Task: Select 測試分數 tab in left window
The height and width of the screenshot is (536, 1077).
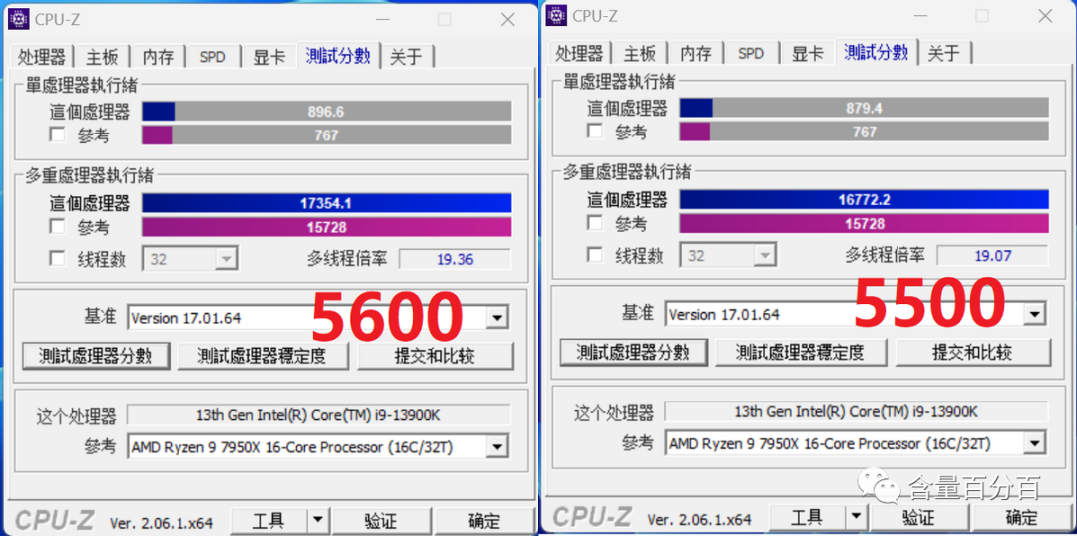Action: coord(339,56)
